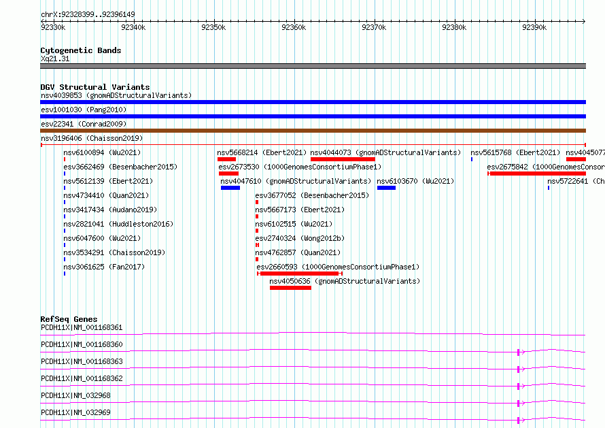This screenshot has width=605, height=428.
Task: Select the Xq21.31 band label
Action: click(x=55, y=59)
